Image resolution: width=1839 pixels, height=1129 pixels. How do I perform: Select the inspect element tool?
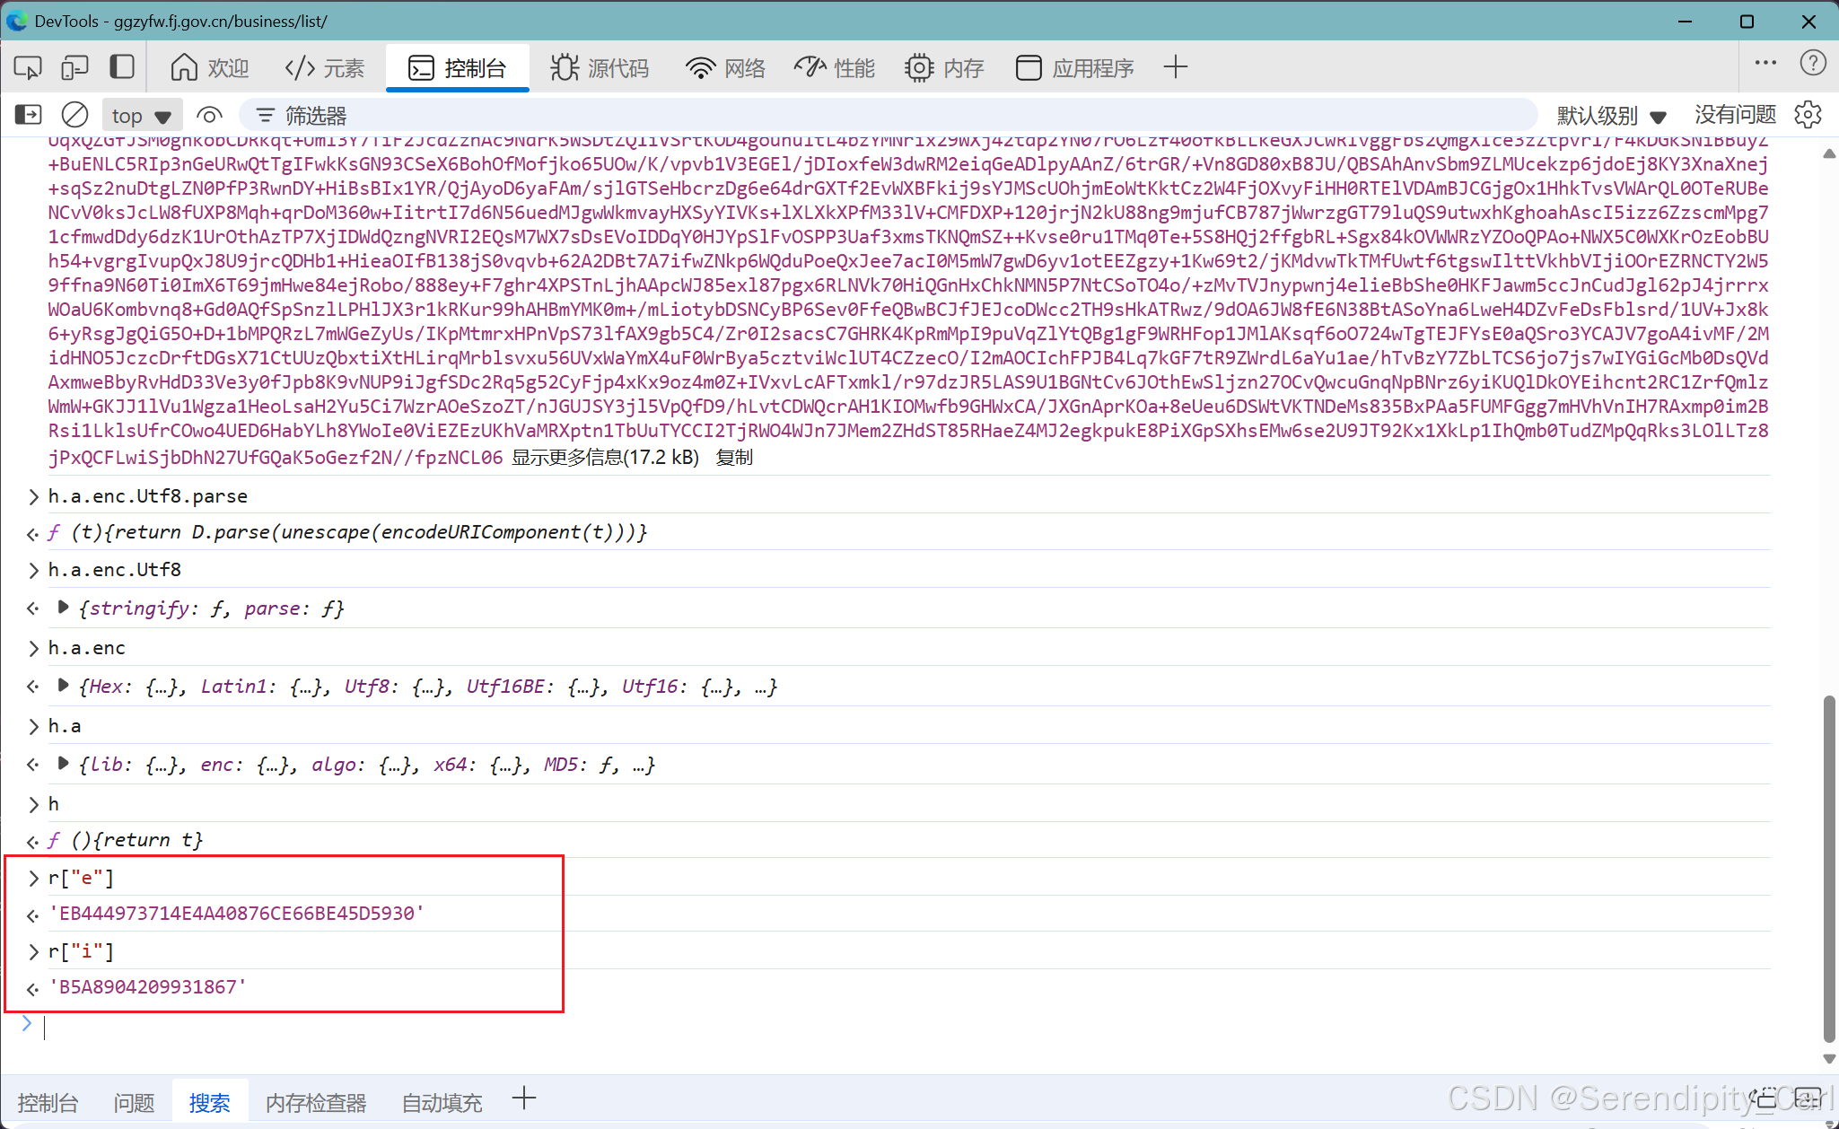[x=26, y=66]
